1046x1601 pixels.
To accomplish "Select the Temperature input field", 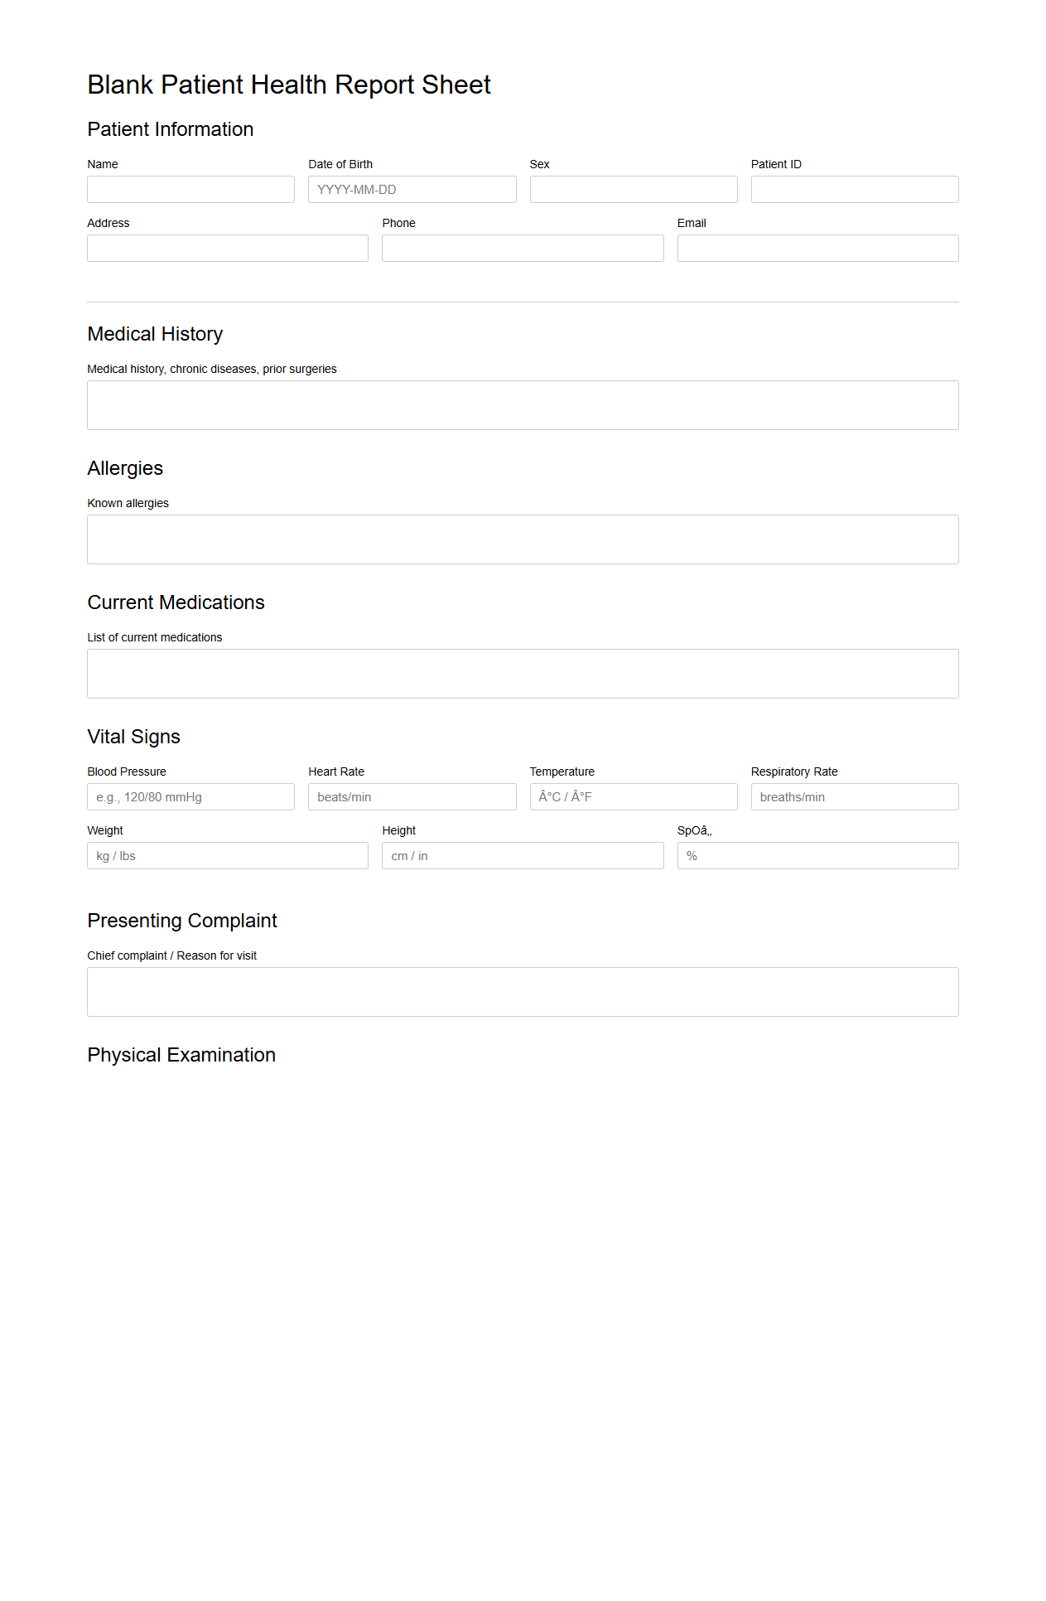I will 633,796.
